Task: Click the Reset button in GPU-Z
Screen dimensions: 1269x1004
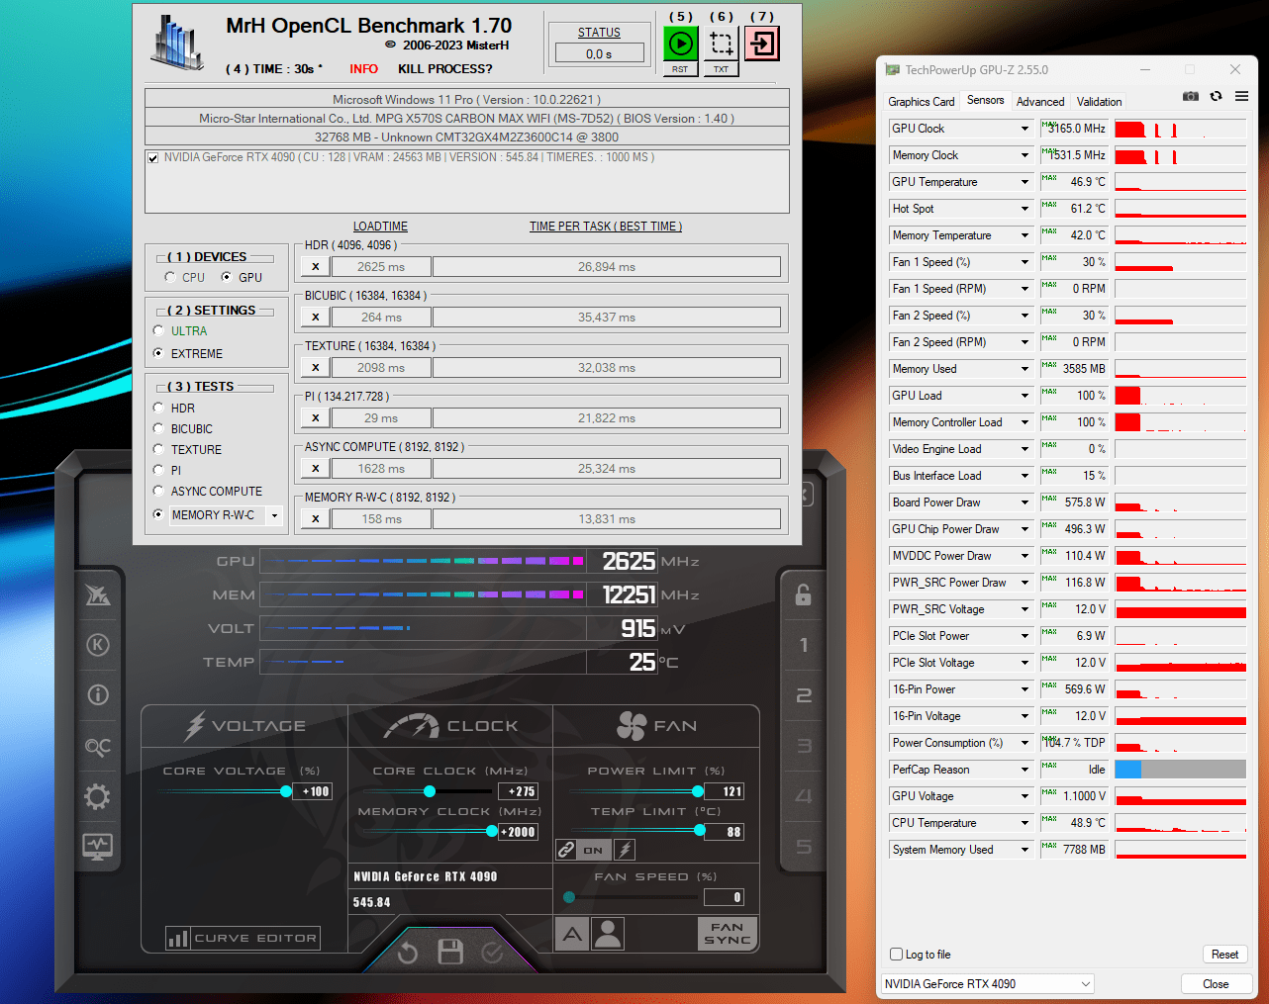Action: tap(1224, 955)
